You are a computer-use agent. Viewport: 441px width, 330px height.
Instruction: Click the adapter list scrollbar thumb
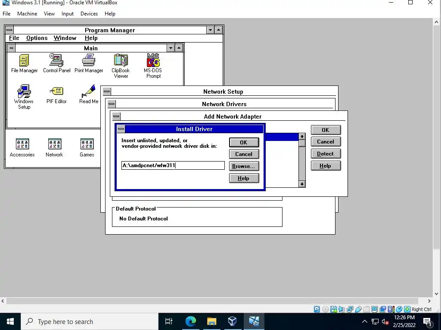point(302,143)
